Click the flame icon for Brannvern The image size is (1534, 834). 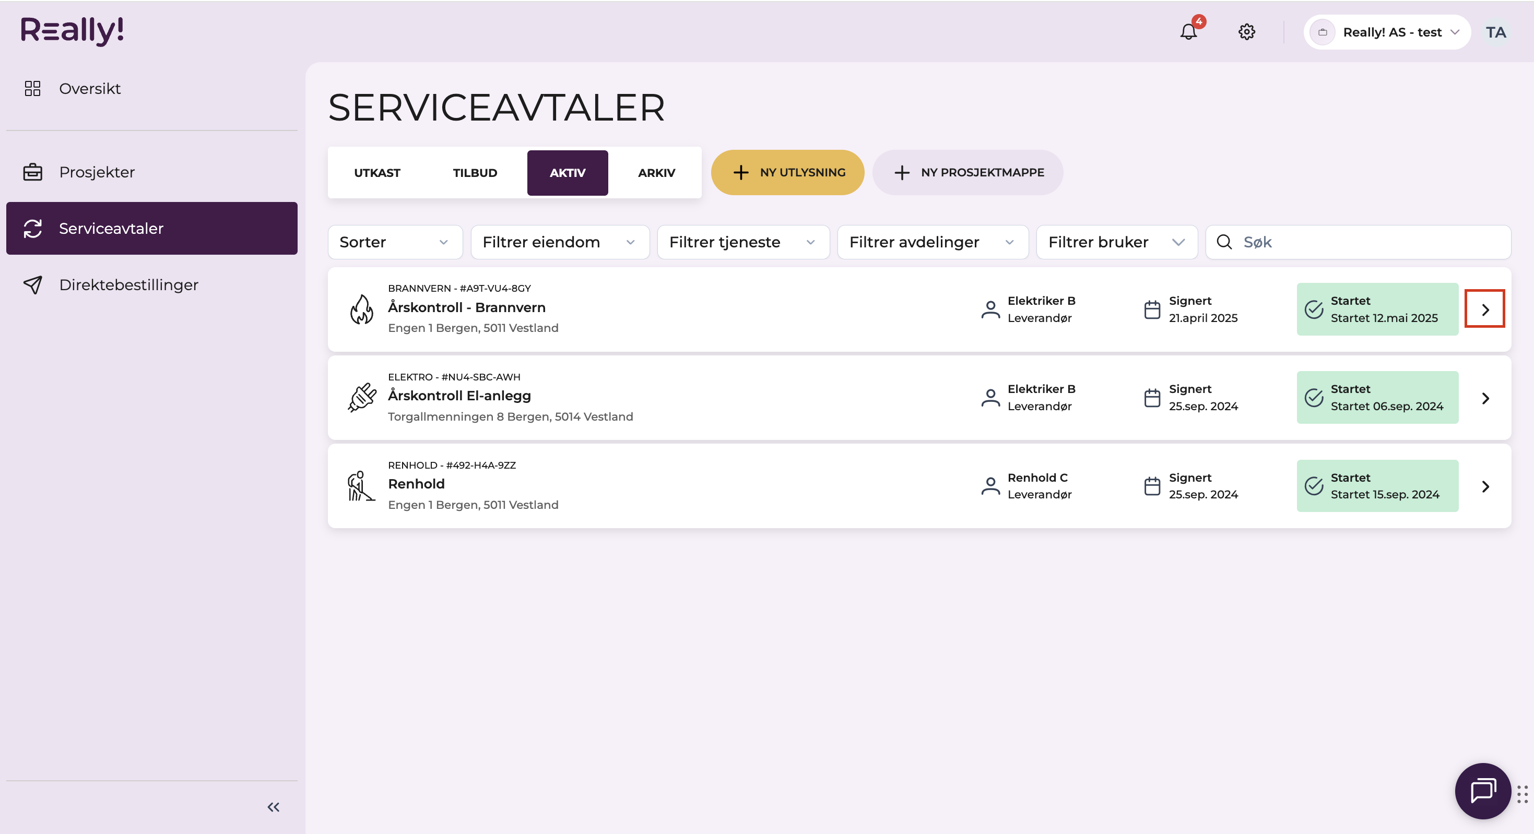361,309
